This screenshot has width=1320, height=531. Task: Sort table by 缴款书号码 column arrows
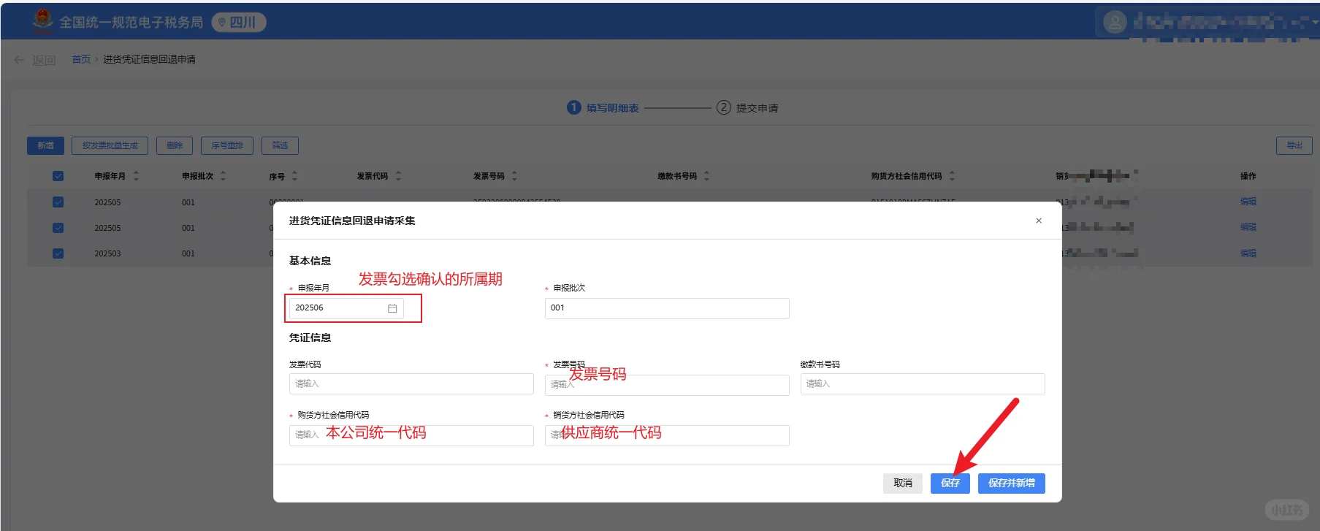(706, 176)
